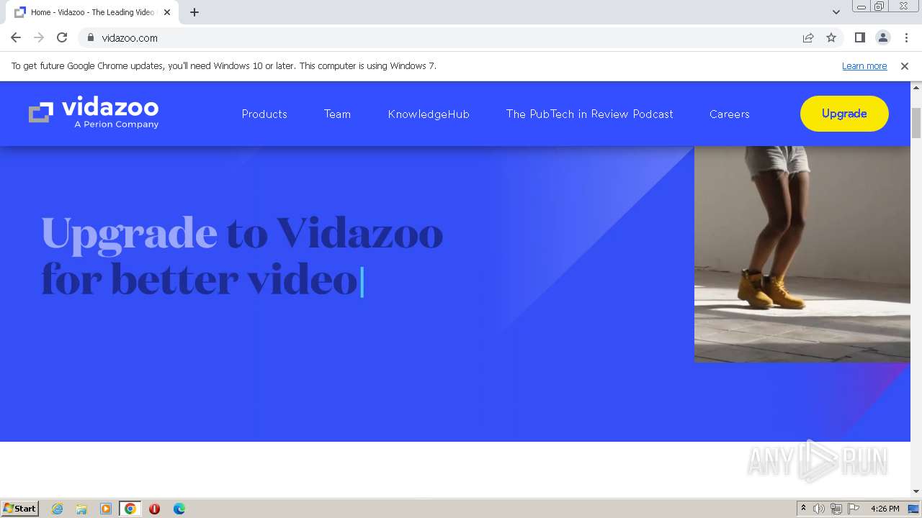
Task: Open a new browser tab
Action: pyautogui.click(x=194, y=12)
